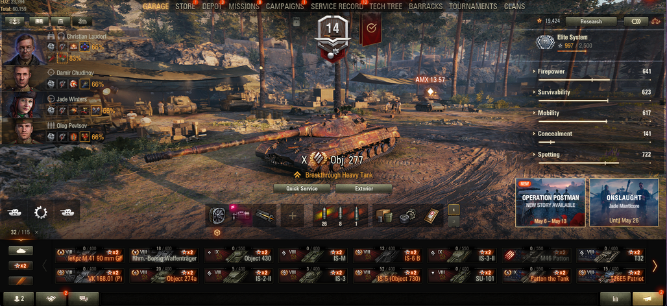
Task: Click the Research button
Action: click(x=591, y=21)
